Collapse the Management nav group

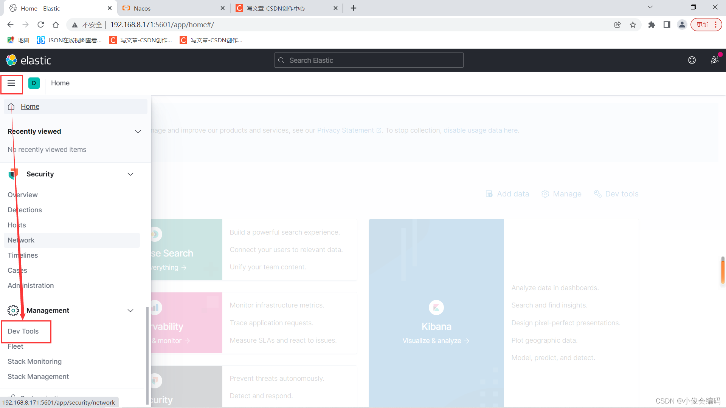(x=130, y=311)
